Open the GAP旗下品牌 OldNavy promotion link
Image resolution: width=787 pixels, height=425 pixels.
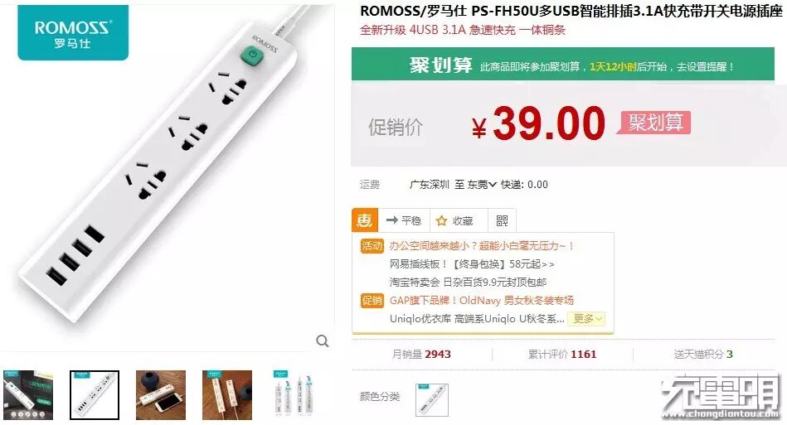481,300
